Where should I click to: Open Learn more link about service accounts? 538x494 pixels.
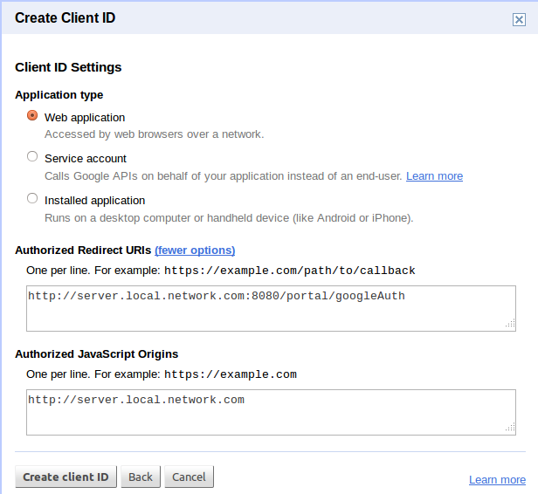pos(434,175)
